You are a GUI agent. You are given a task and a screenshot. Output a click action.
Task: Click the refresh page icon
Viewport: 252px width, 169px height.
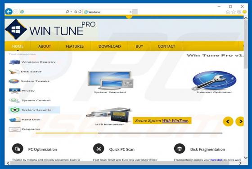click(80, 12)
